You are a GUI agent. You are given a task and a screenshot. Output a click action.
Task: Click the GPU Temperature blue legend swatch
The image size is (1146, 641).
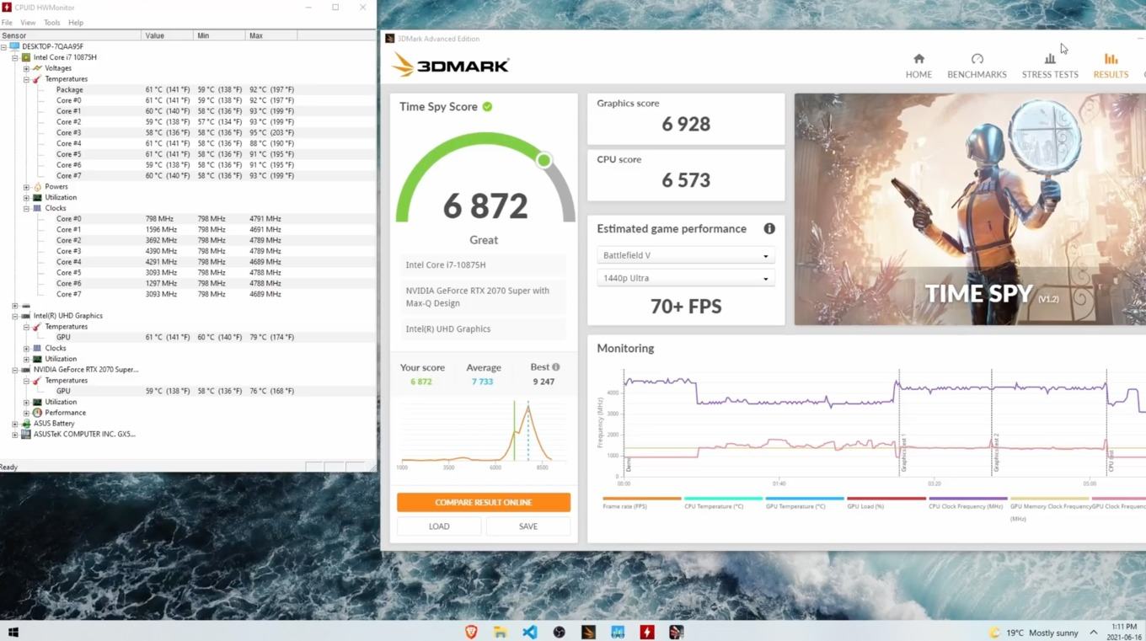(805, 499)
